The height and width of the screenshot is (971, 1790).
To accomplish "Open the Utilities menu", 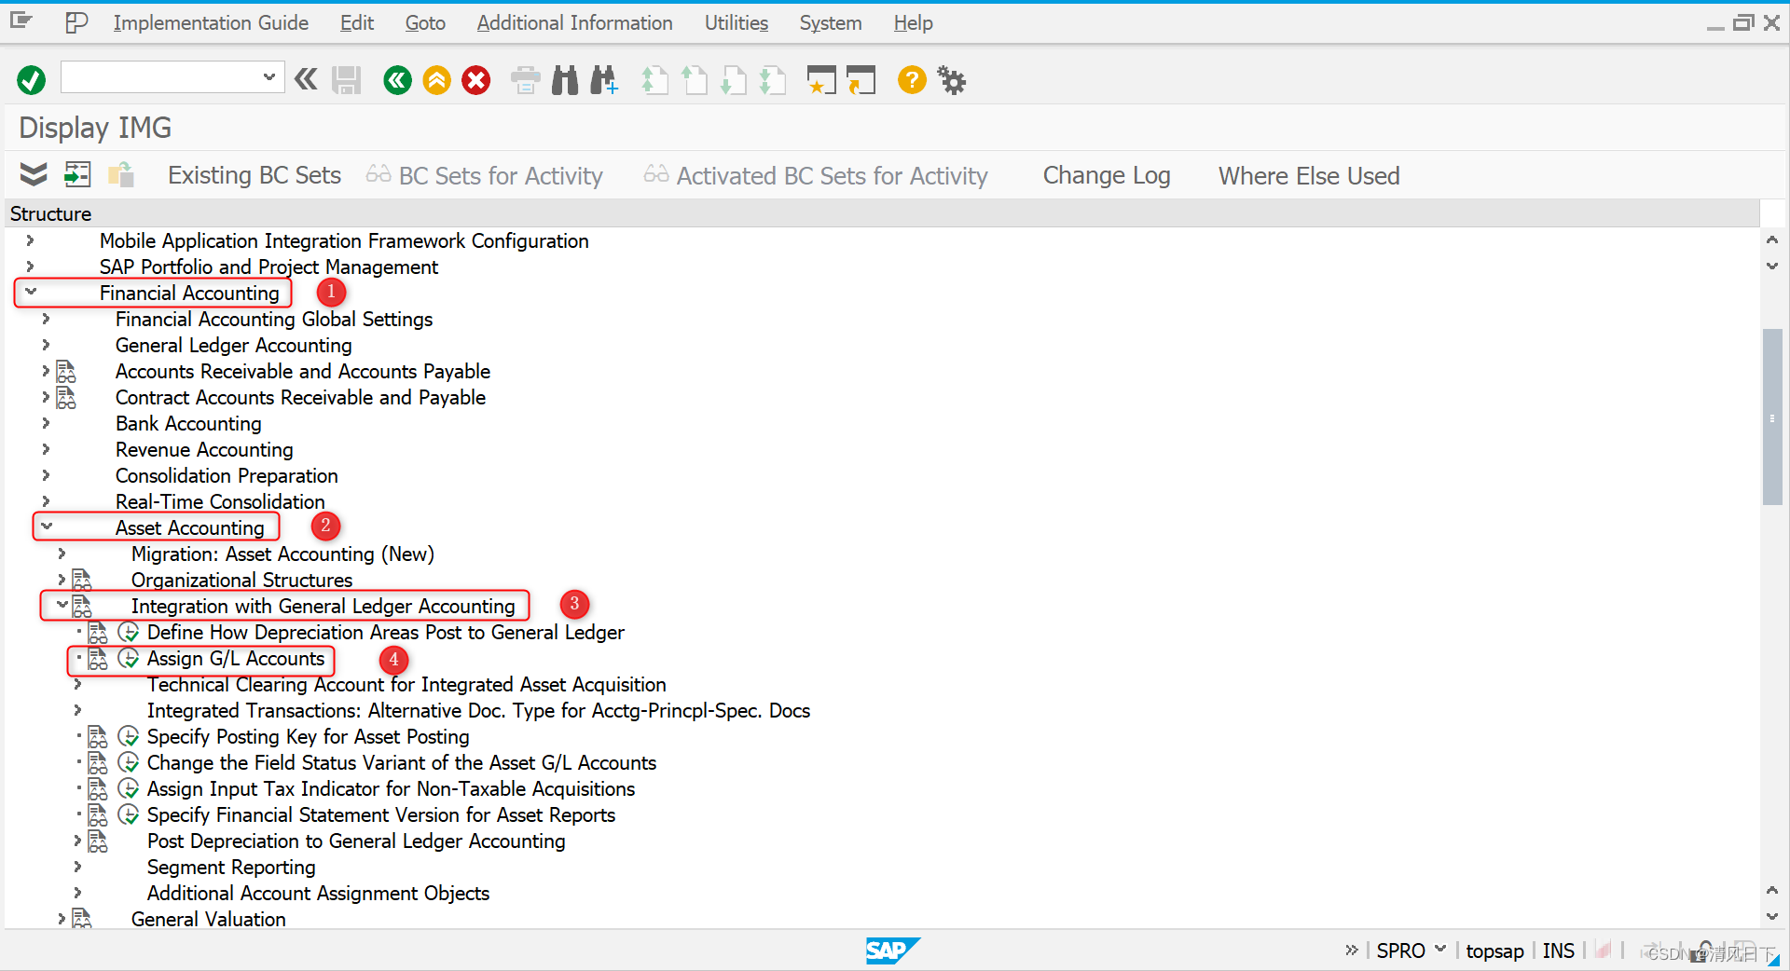I will point(737,22).
